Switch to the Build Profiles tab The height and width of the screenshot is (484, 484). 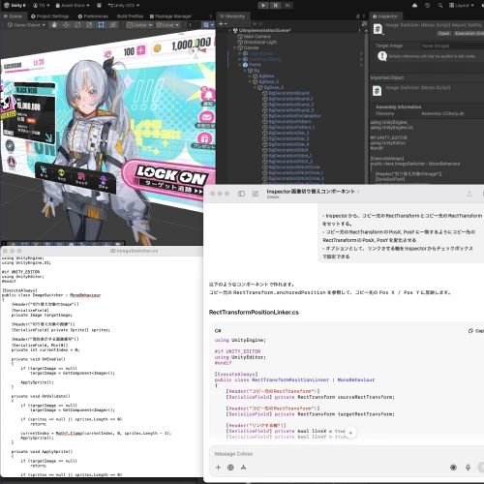[x=130, y=16]
